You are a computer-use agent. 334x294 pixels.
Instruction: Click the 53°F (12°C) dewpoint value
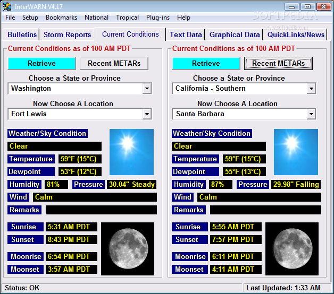tap(80, 171)
